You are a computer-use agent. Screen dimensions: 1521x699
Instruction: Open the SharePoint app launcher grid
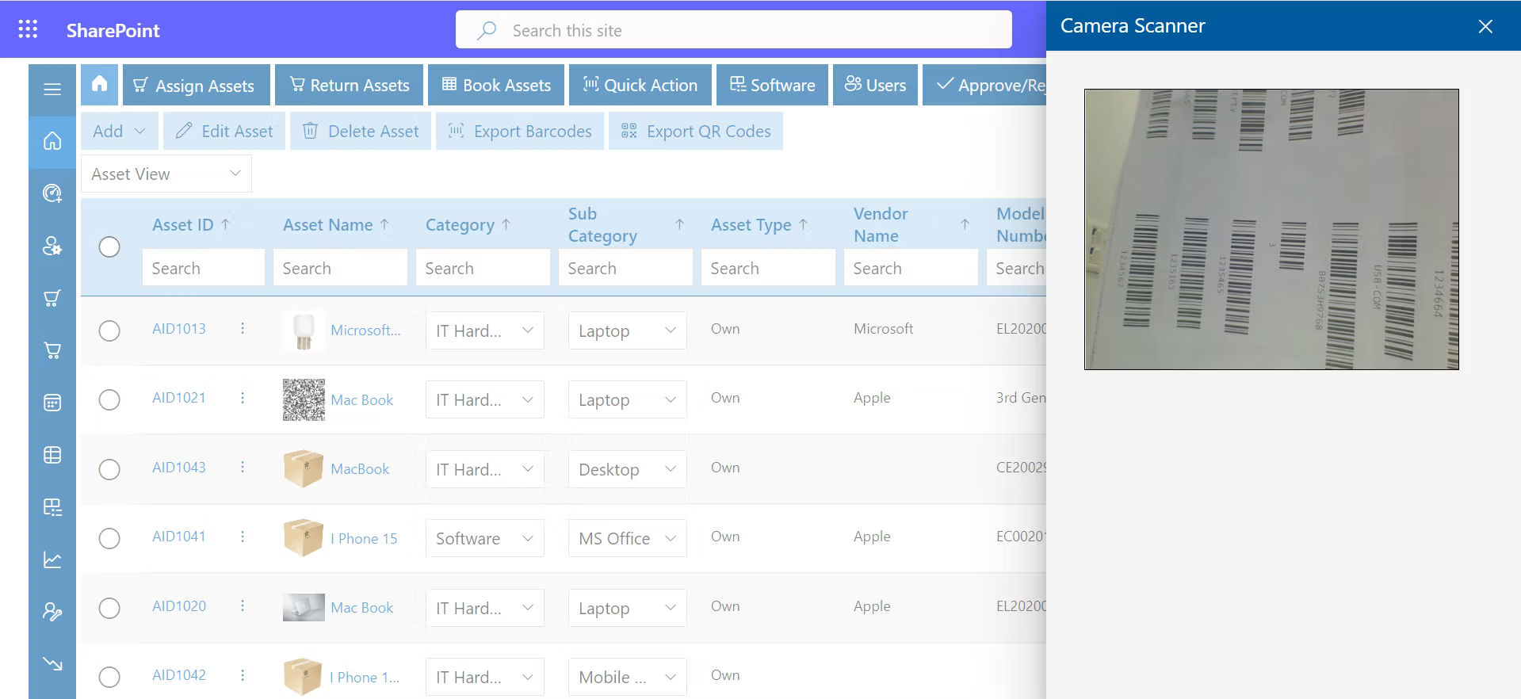tap(28, 29)
